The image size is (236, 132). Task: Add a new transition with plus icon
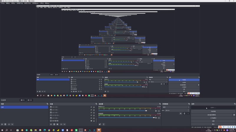coord(181,114)
